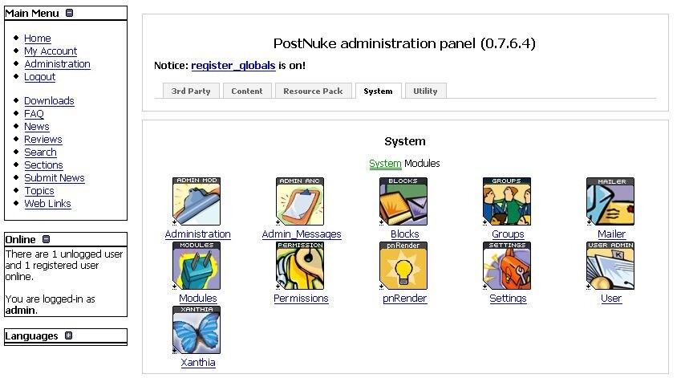Collapse the Main Menu block

(x=69, y=13)
